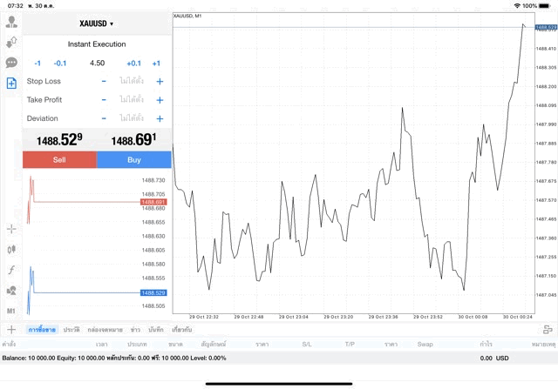Increase volume by 0.1

coord(133,63)
